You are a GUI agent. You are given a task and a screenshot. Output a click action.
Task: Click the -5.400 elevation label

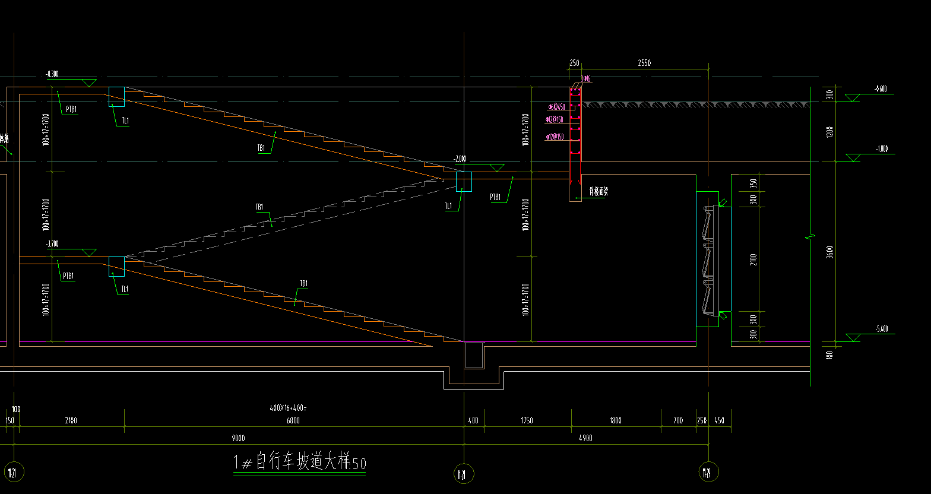pyautogui.click(x=881, y=330)
